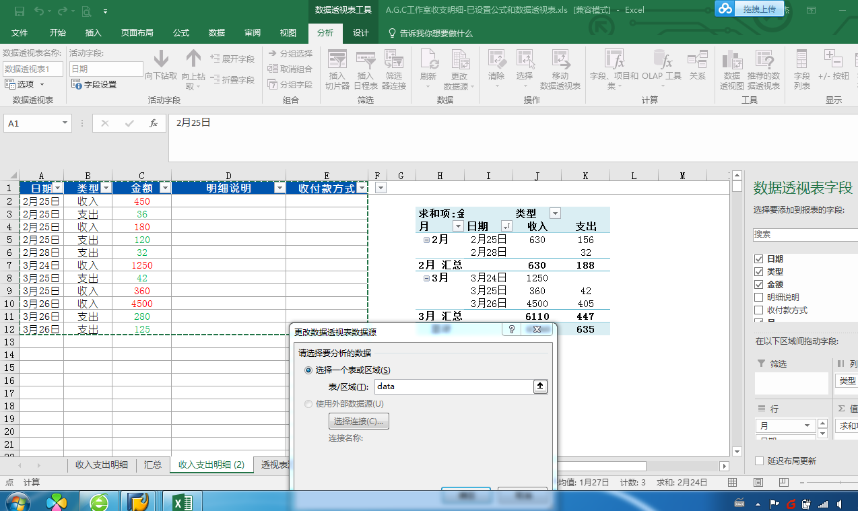Viewport: 858px width, 511px height.
Task: Open OLAP 工具
Action: click(661, 69)
